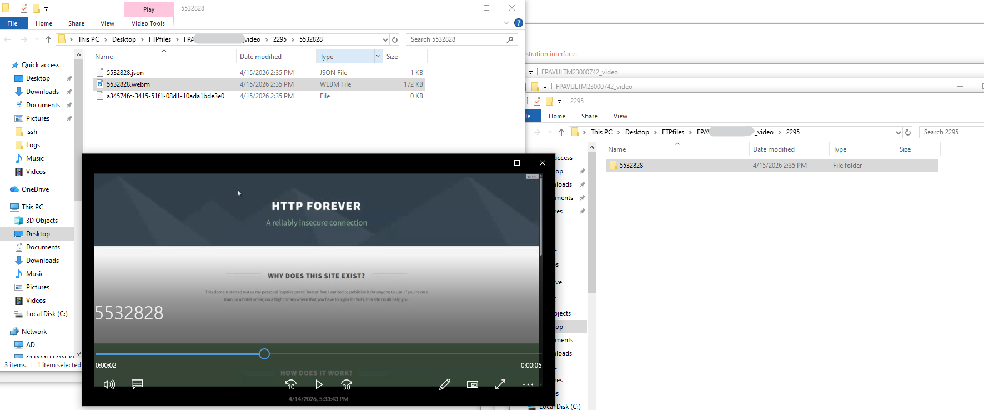Open the AD network item
The height and width of the screenshot is (410, 984).
pyautogui.click(x=31, y=345)
